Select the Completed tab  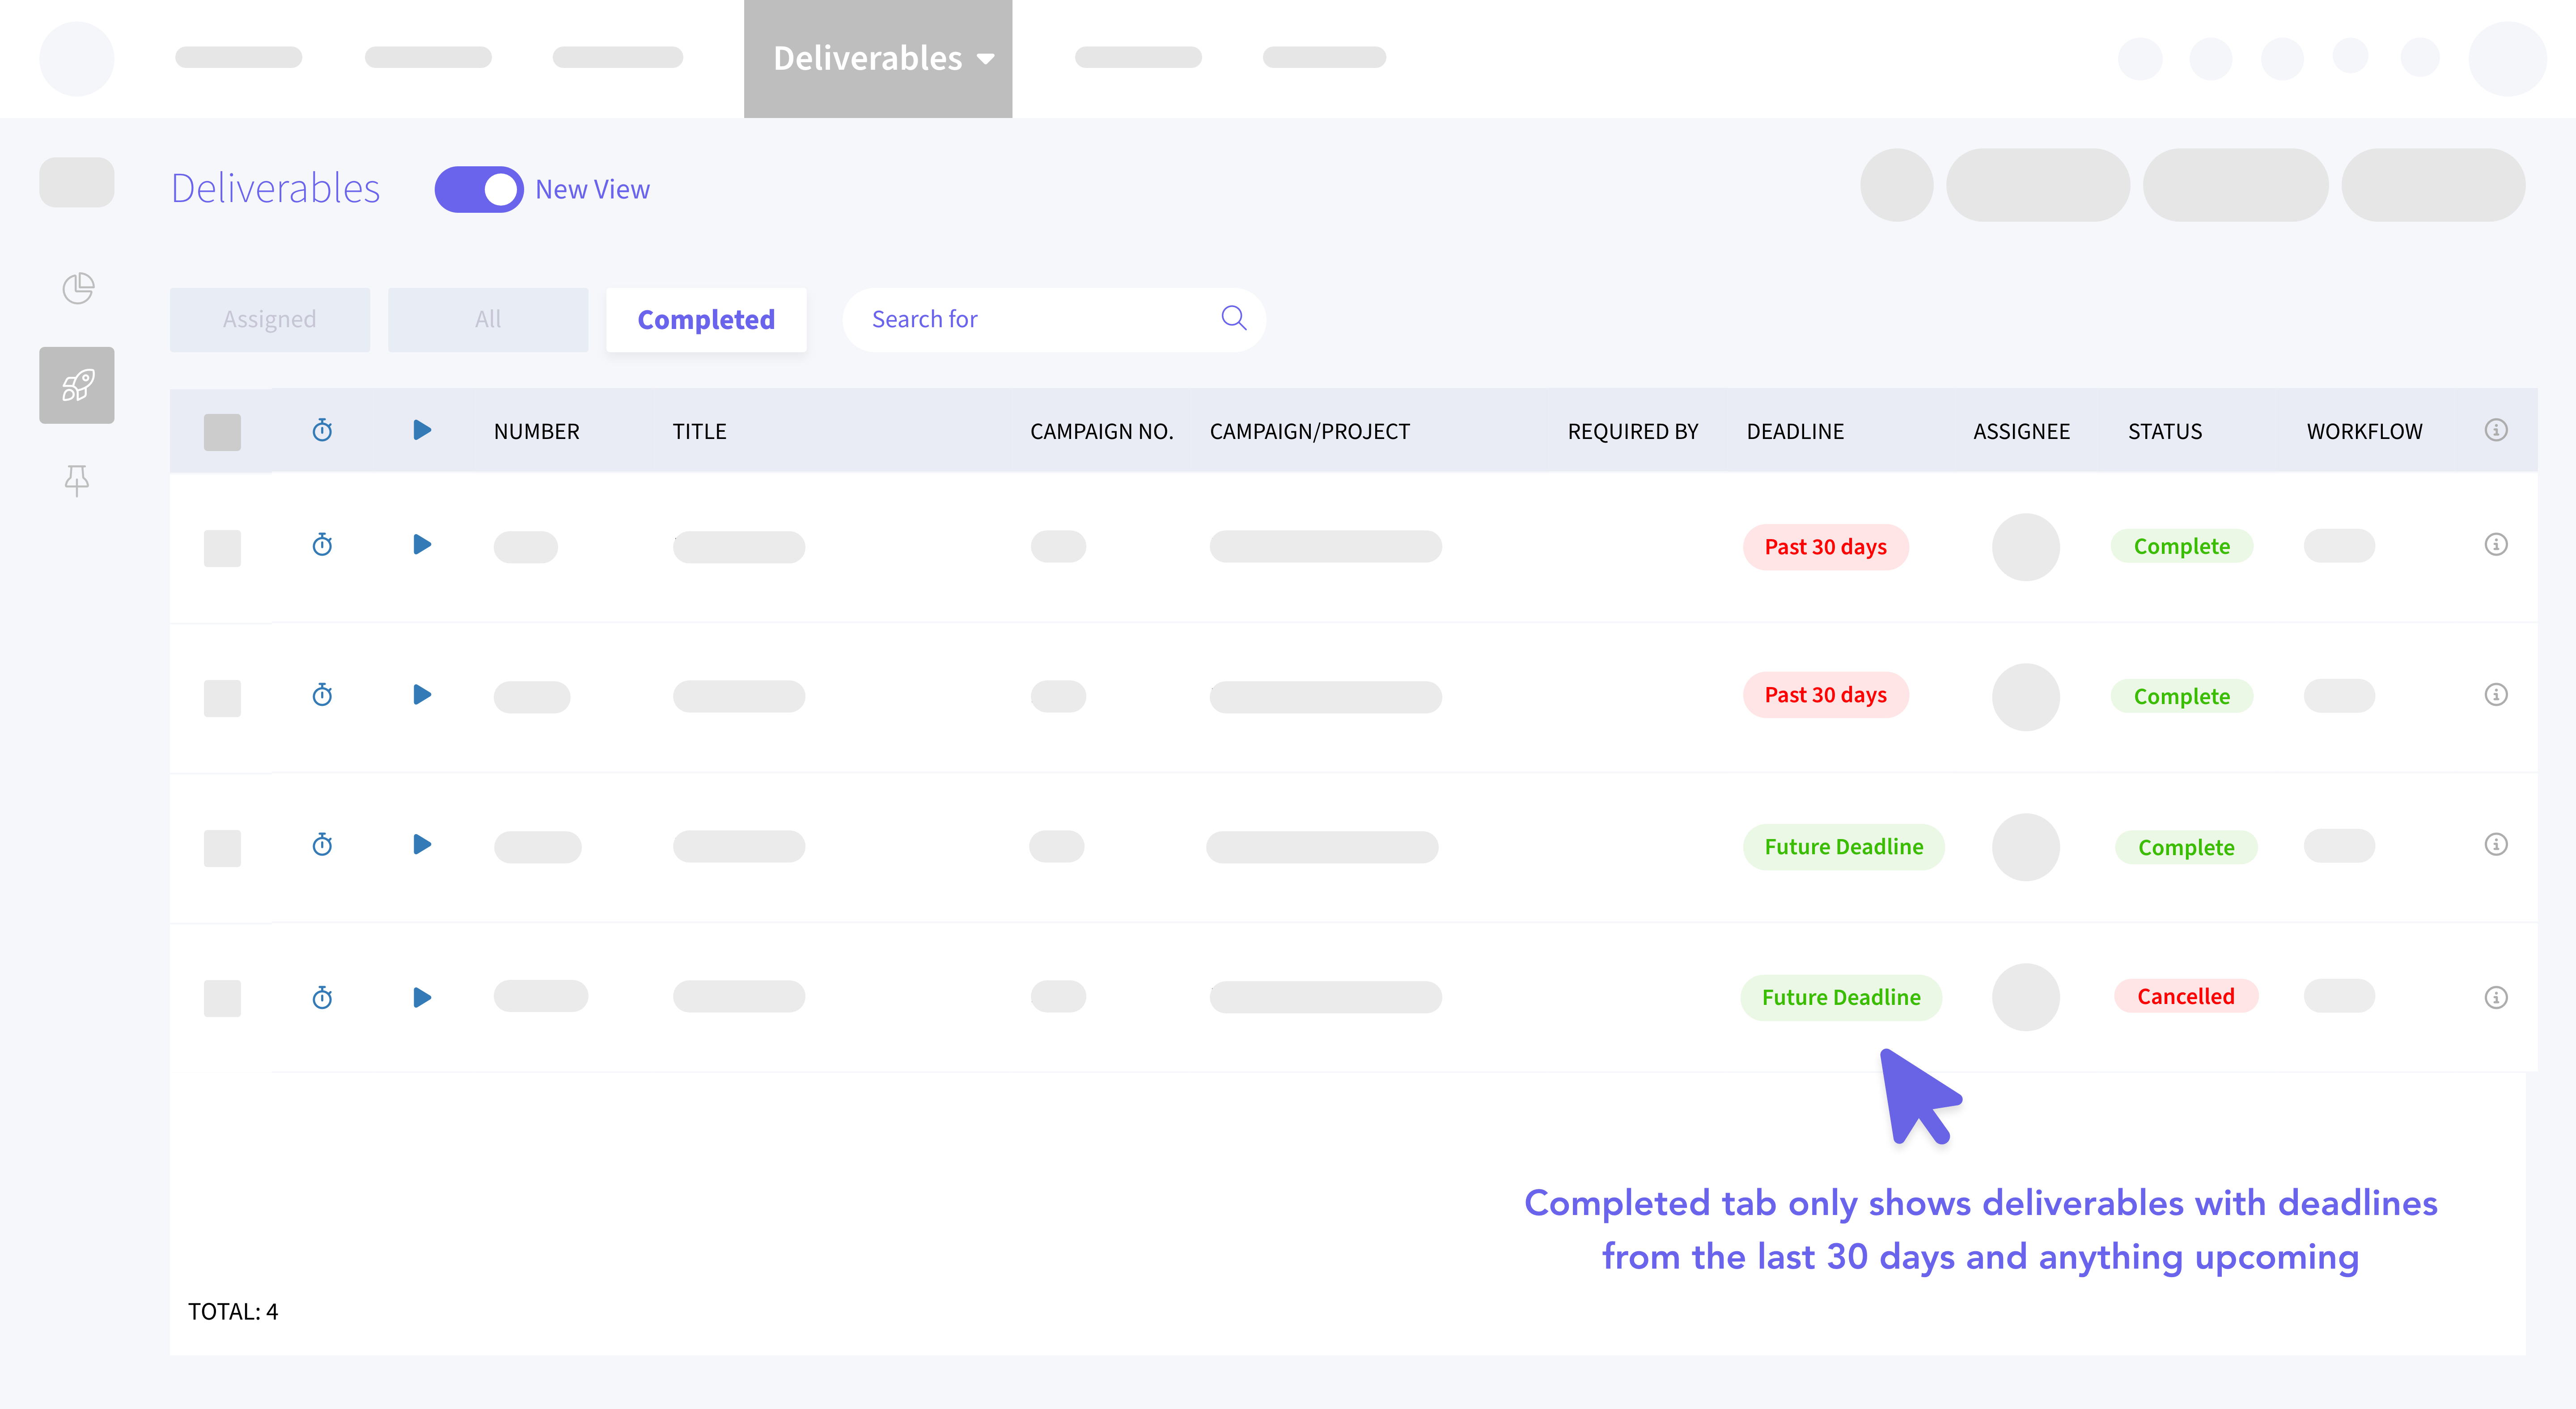coord(706,320)
